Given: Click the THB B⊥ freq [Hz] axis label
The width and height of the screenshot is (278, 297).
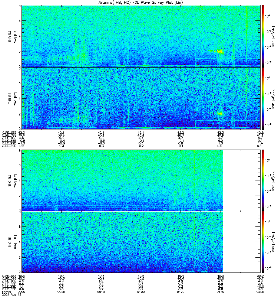Looking at the screenshot, I should coord(13,36).
